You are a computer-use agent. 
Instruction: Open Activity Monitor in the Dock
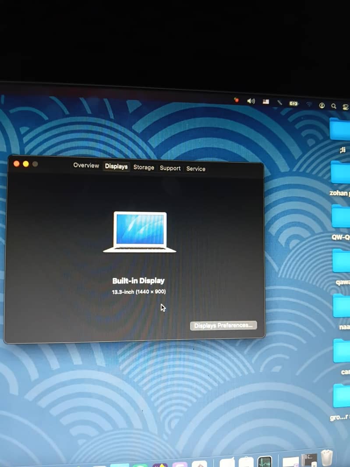(x=265, y=462)
